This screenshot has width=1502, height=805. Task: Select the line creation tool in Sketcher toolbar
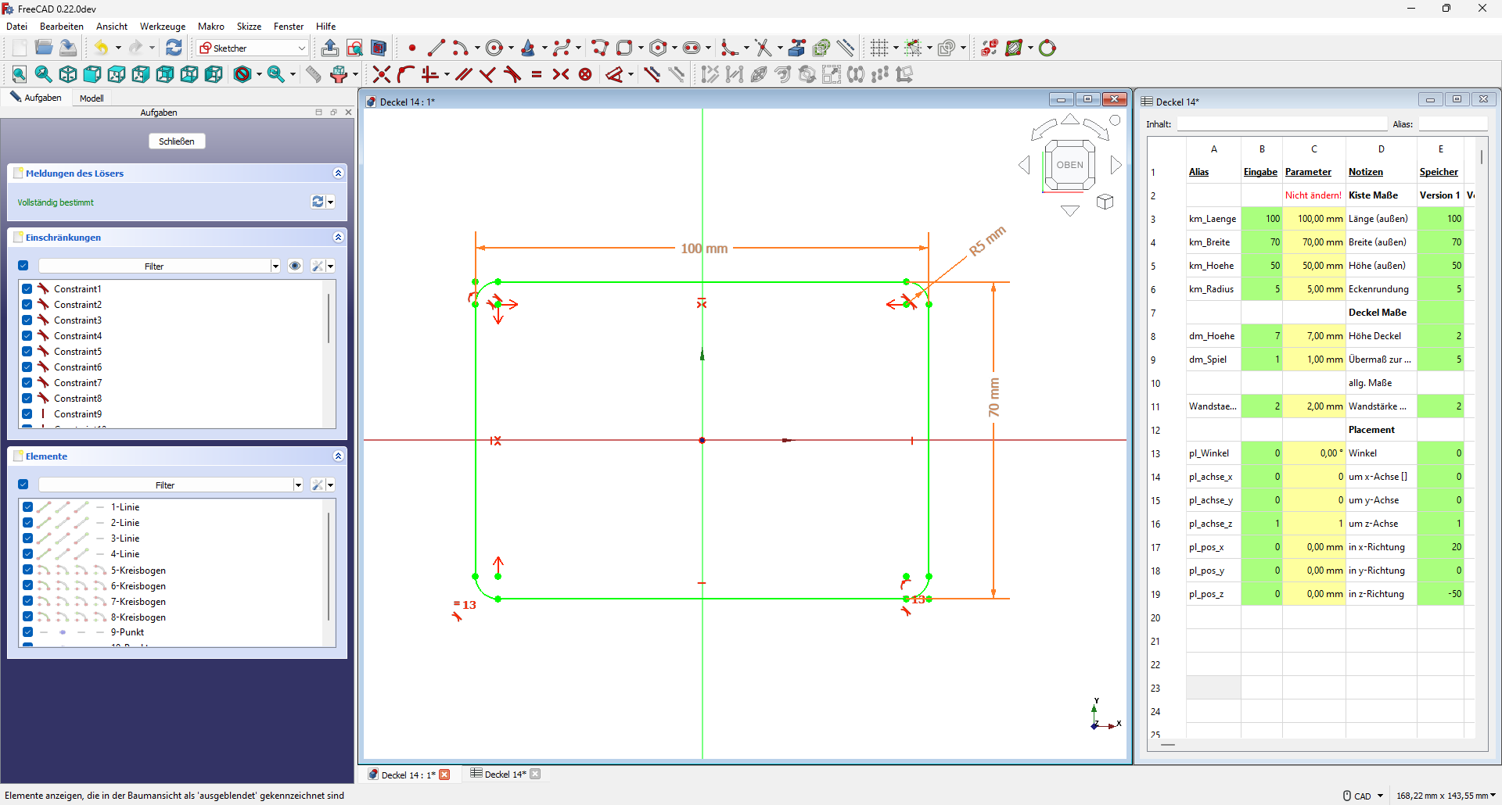click(x=436, y=48)
